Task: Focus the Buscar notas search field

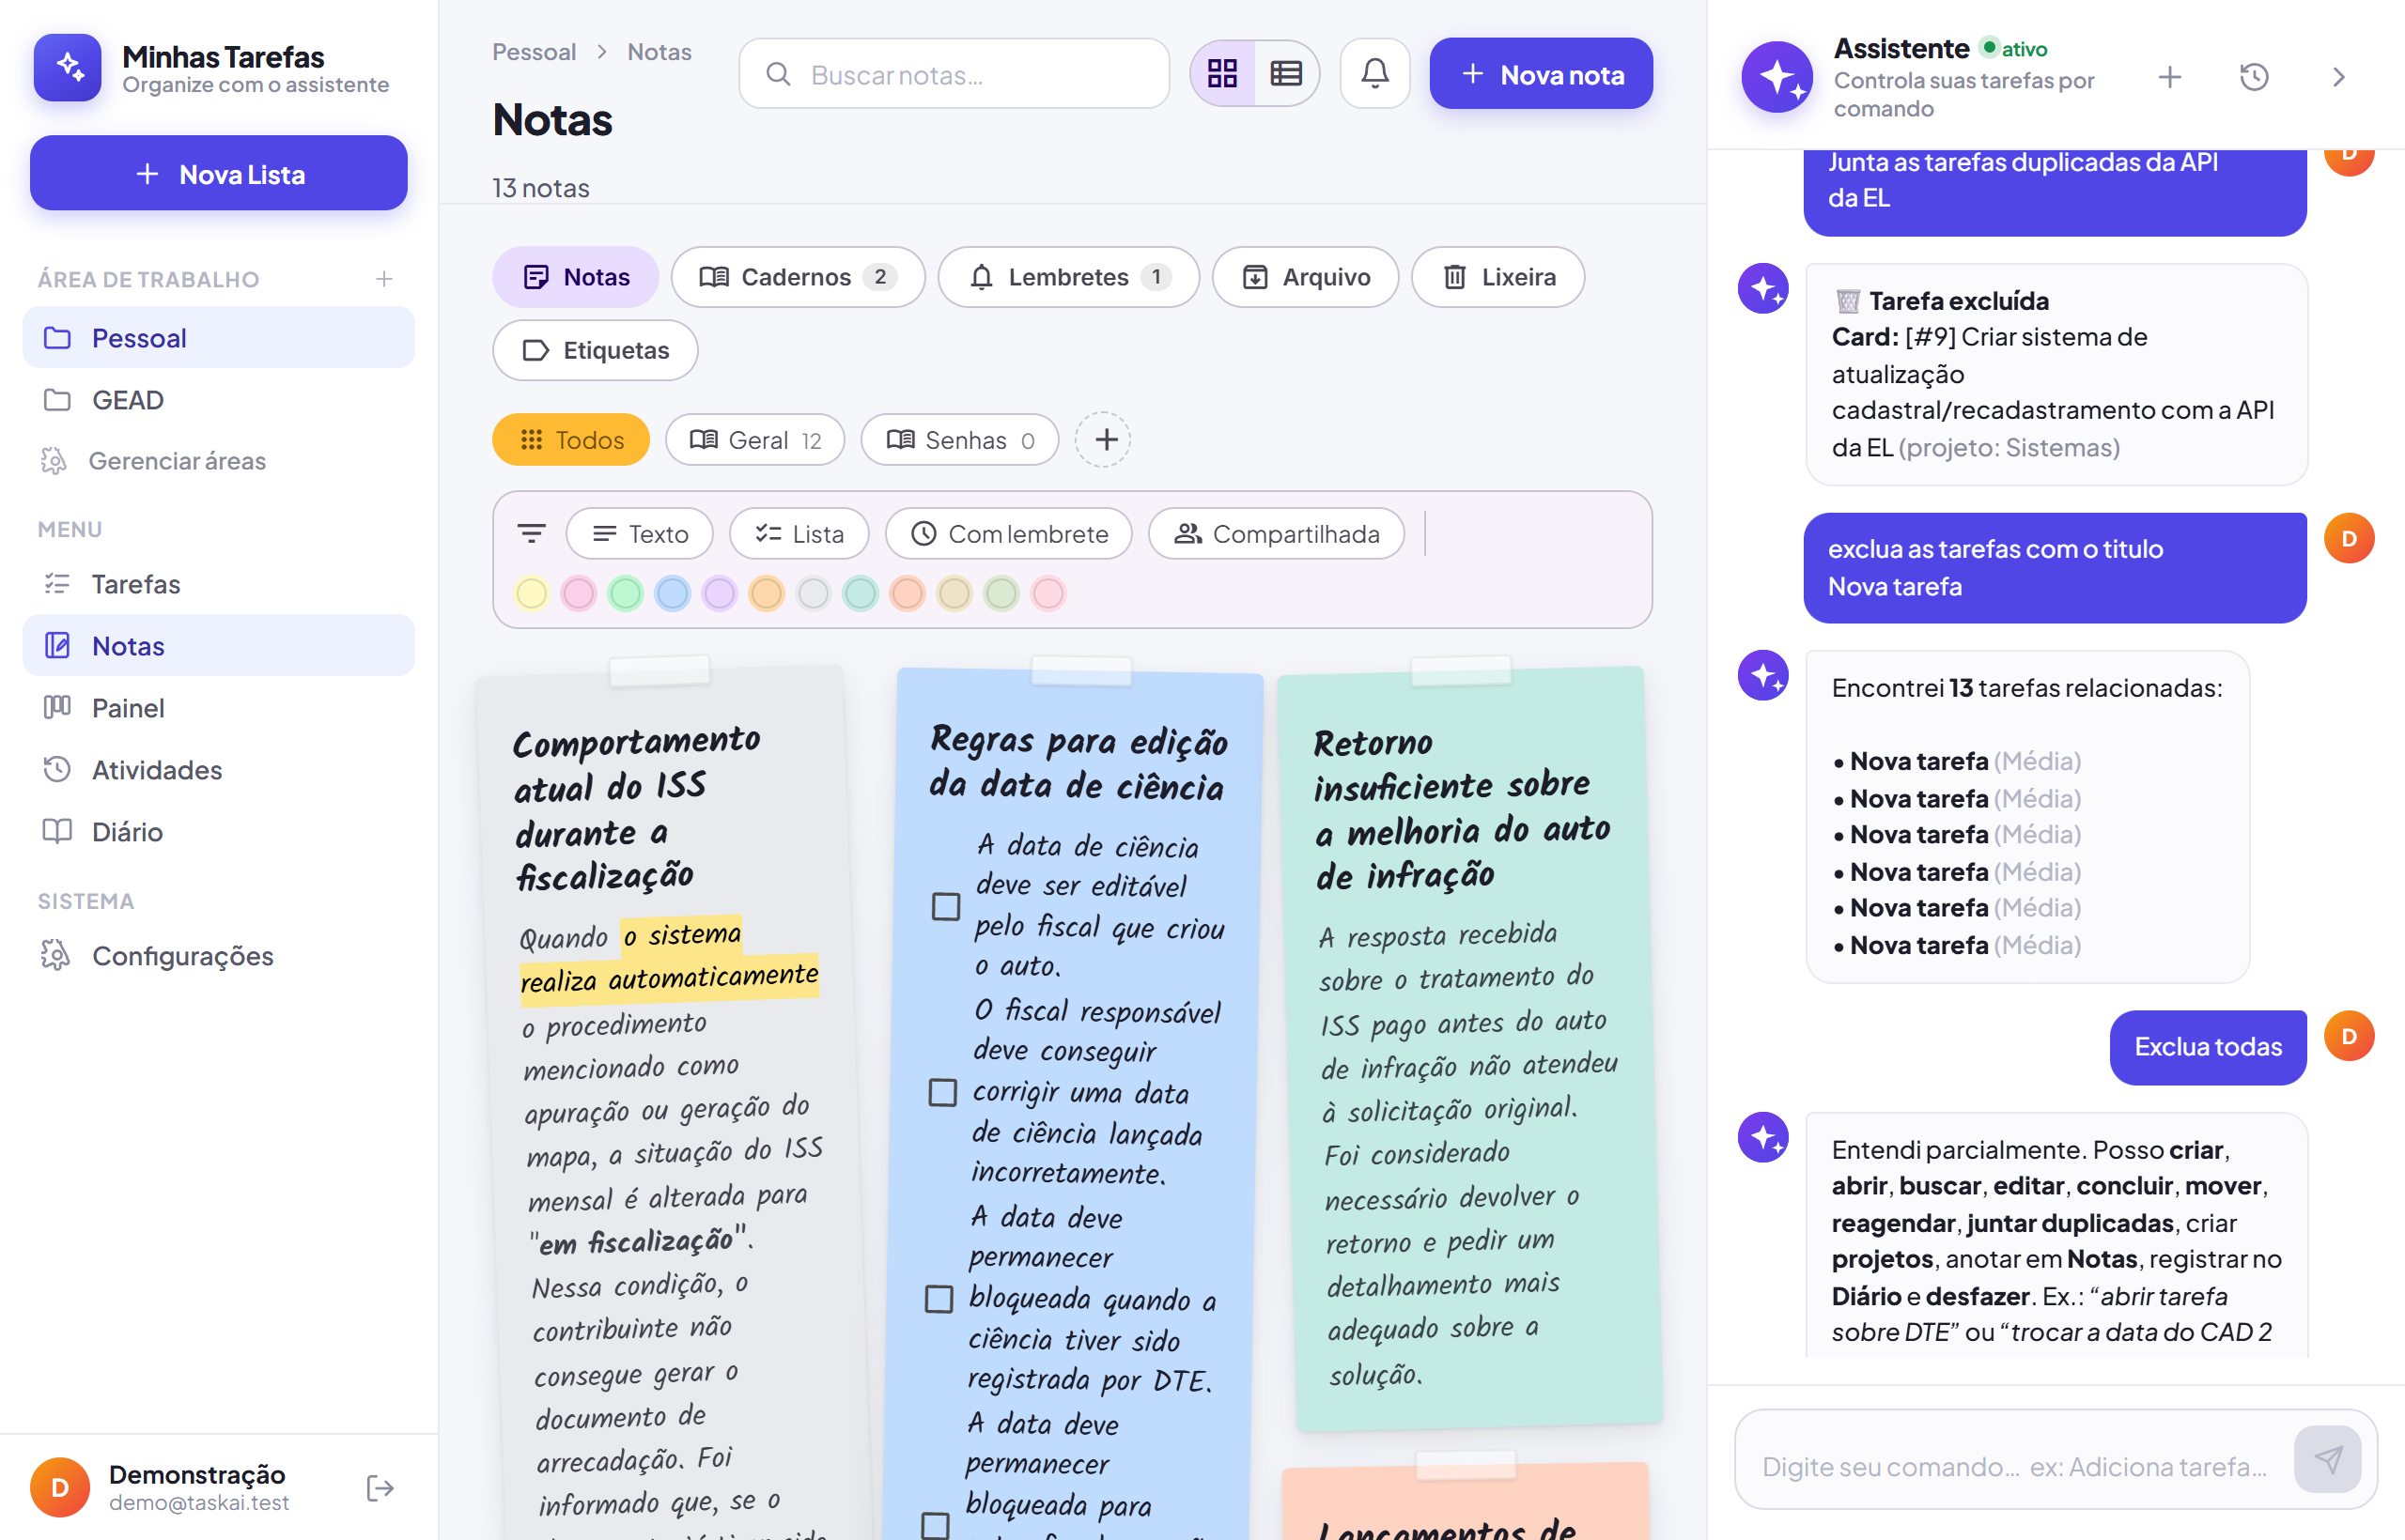Action: click(954, 74)
